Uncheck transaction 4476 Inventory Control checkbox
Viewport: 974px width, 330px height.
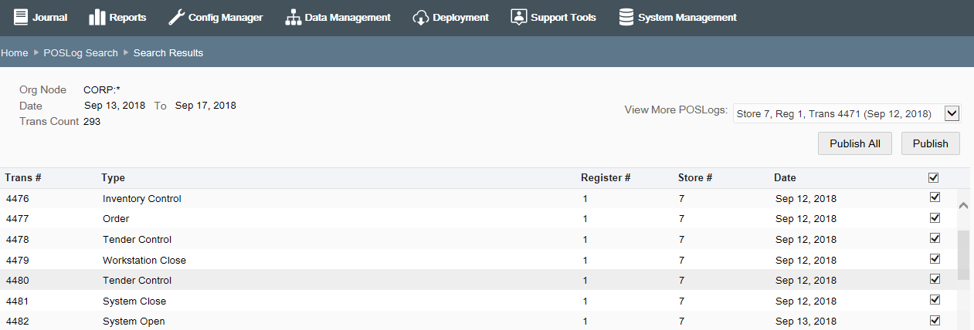click(935, 197)
